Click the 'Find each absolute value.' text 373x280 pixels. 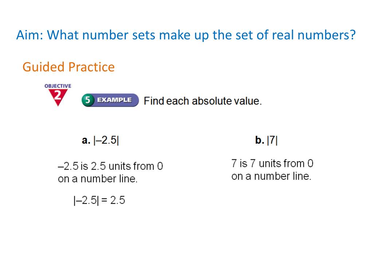point(203,101)
